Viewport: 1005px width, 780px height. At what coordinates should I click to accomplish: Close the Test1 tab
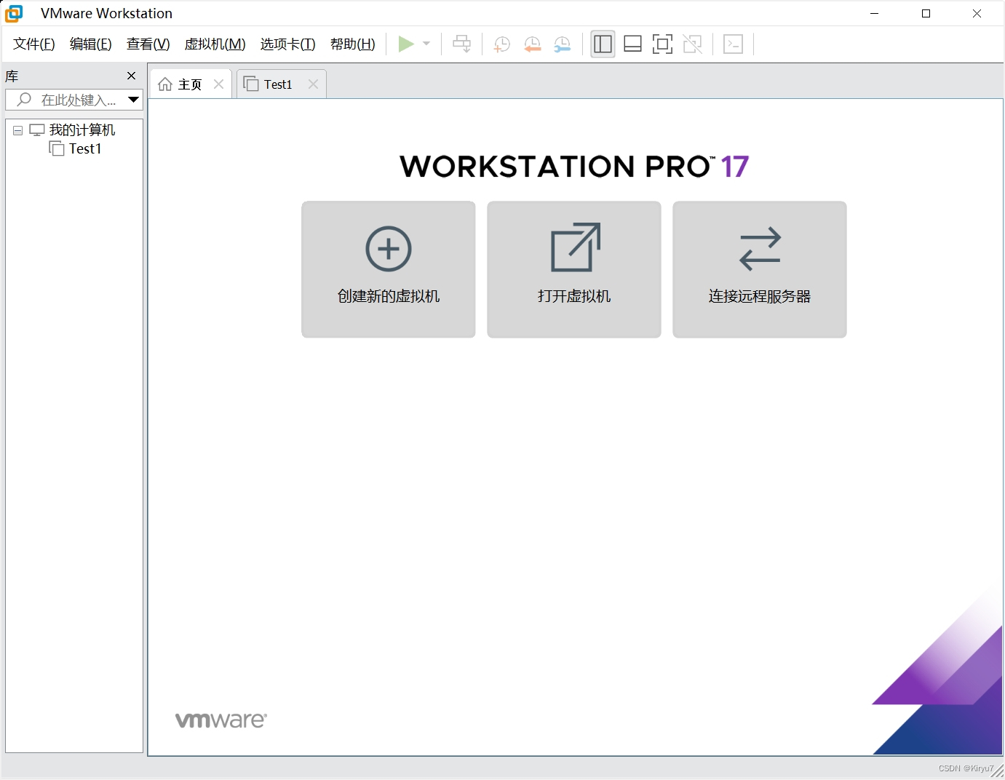click(x=313, y=84)
